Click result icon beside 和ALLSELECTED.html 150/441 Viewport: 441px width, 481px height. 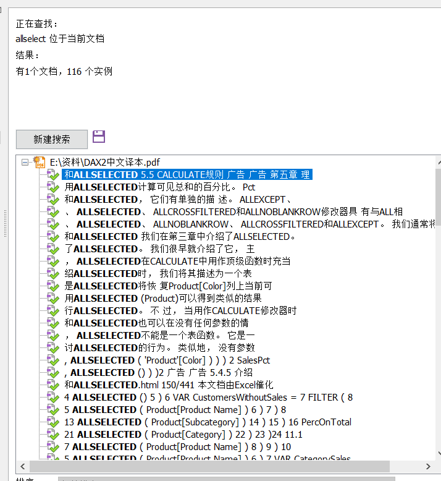pos(53,385)
